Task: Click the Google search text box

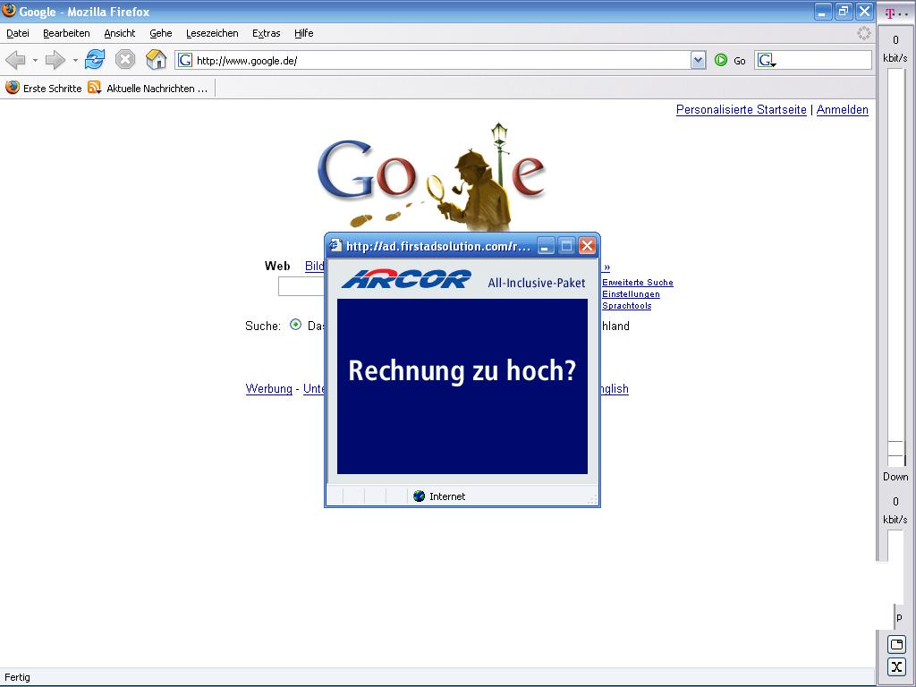Action: coord(301,286)
